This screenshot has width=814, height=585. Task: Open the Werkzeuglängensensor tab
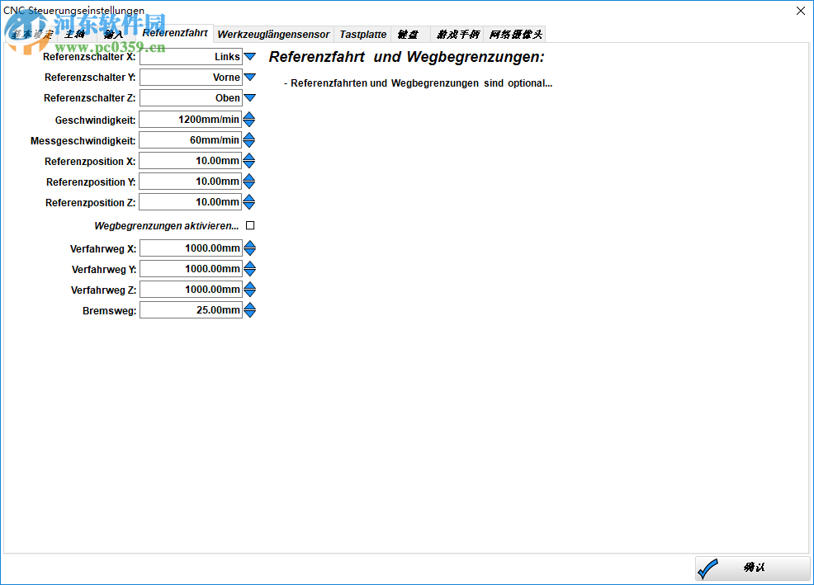(x=273, y=35)
